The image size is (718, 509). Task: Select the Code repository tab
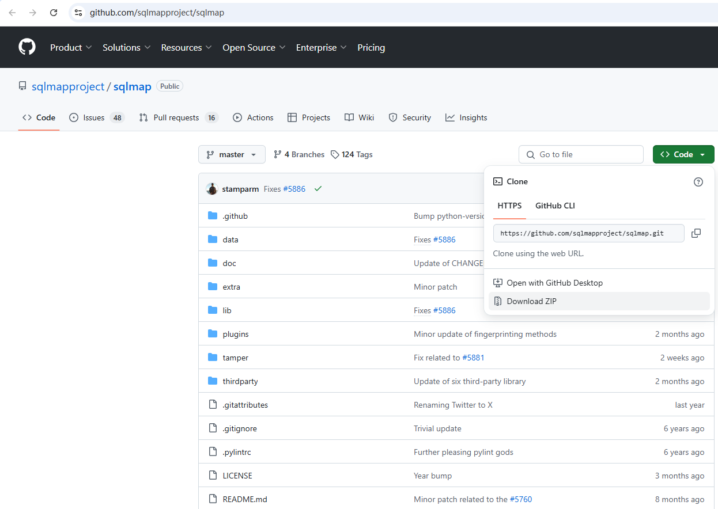[39, 117]
